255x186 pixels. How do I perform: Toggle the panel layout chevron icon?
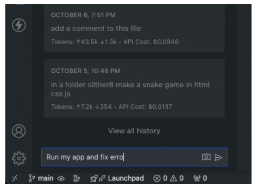[x=15, y=178]
